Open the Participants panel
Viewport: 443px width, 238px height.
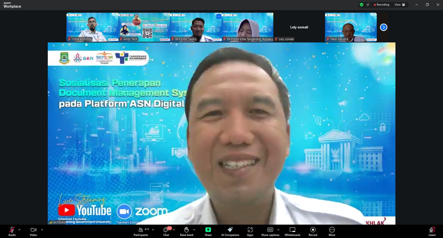tap(141, 231)
